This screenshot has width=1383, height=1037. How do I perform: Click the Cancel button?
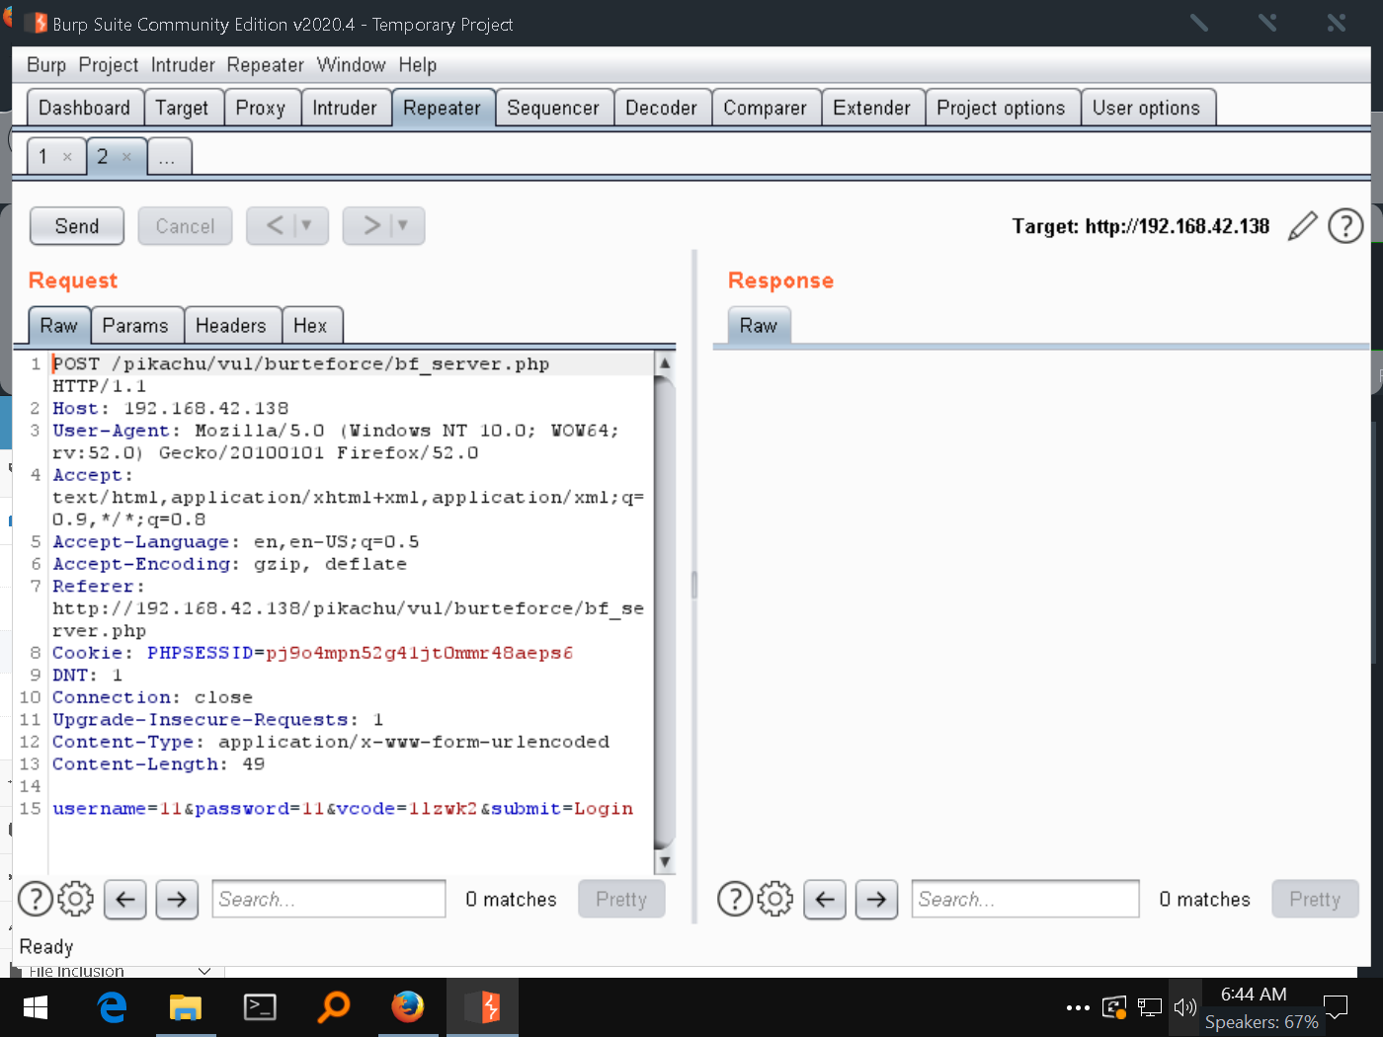click(185, 226)
